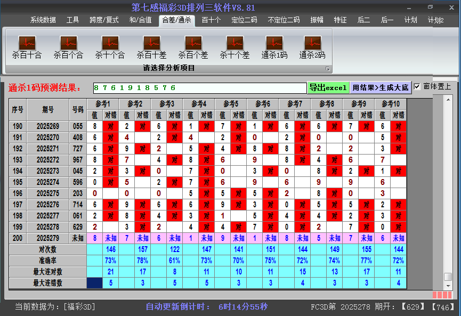This screenshot has width=461, height=316.
Task: Toggle the 窗体置上 checkbox
Action: click(417, 87)
